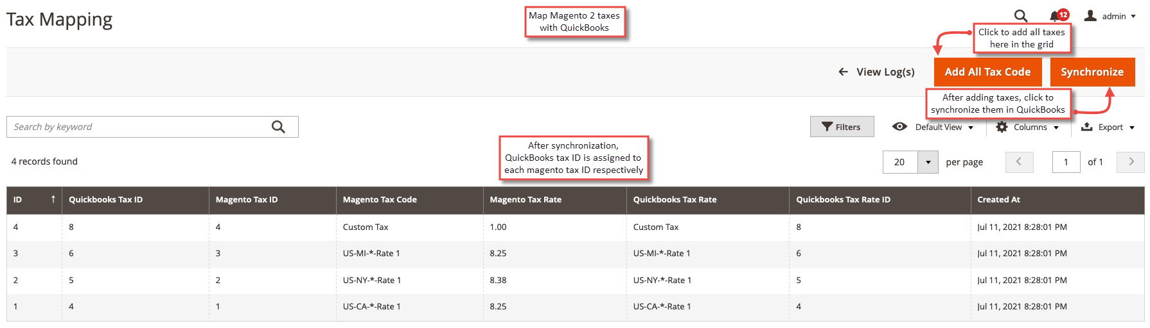Click Custom Tax in Quickbooks Tax Rate column

click(x=656, y=227)
